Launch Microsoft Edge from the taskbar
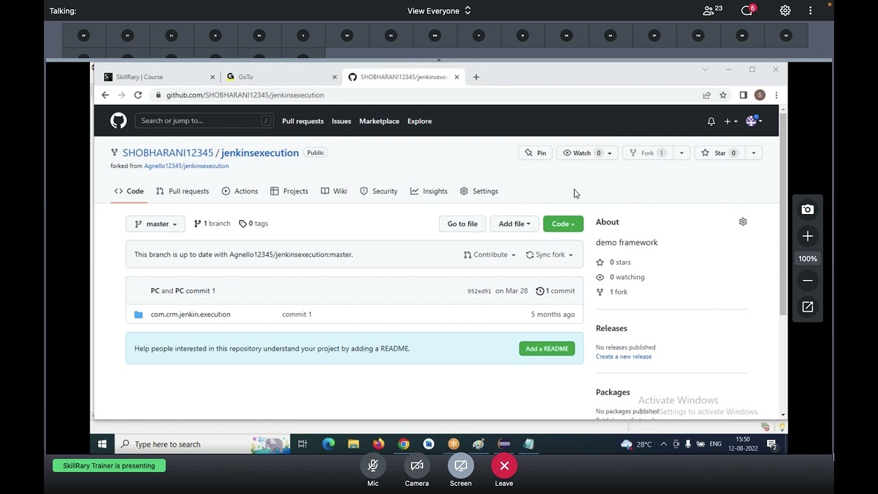This screenshot has height=494, width=878. pos(329,445)
